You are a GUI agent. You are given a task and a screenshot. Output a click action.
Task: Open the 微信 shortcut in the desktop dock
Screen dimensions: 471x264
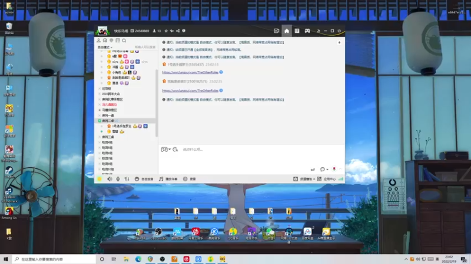[x=270, y=233]
